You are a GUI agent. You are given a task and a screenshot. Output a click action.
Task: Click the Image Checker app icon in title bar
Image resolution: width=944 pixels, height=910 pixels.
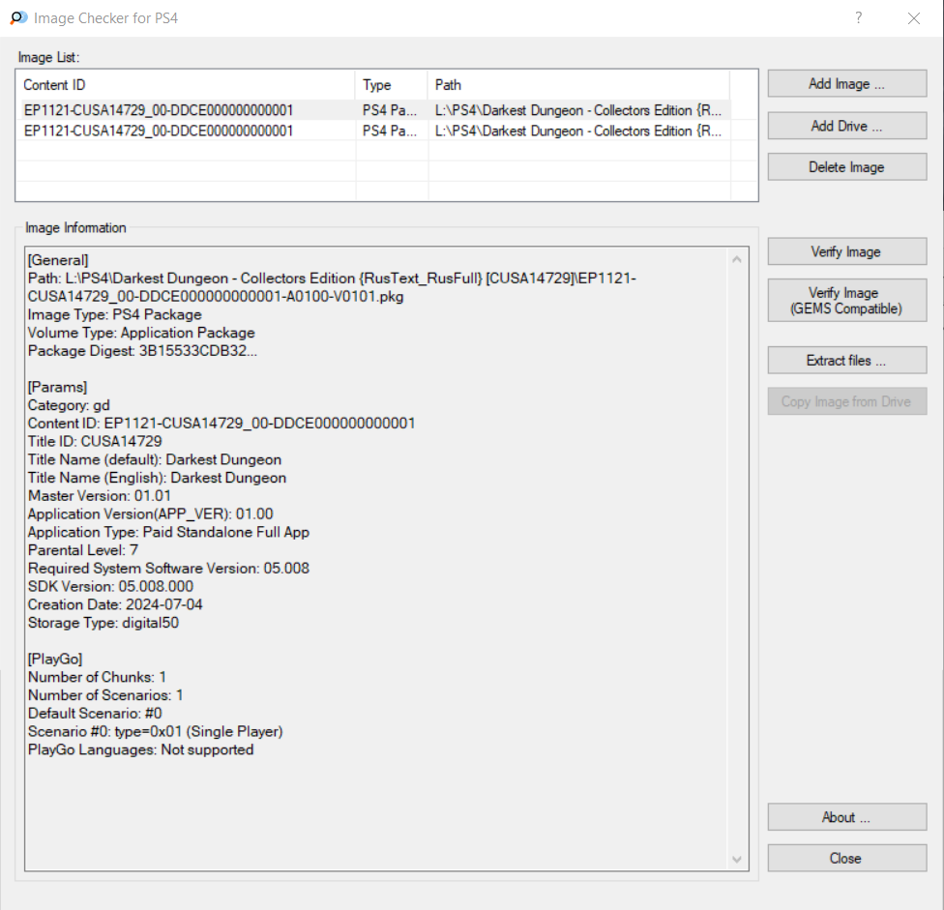tap(18, 18)
